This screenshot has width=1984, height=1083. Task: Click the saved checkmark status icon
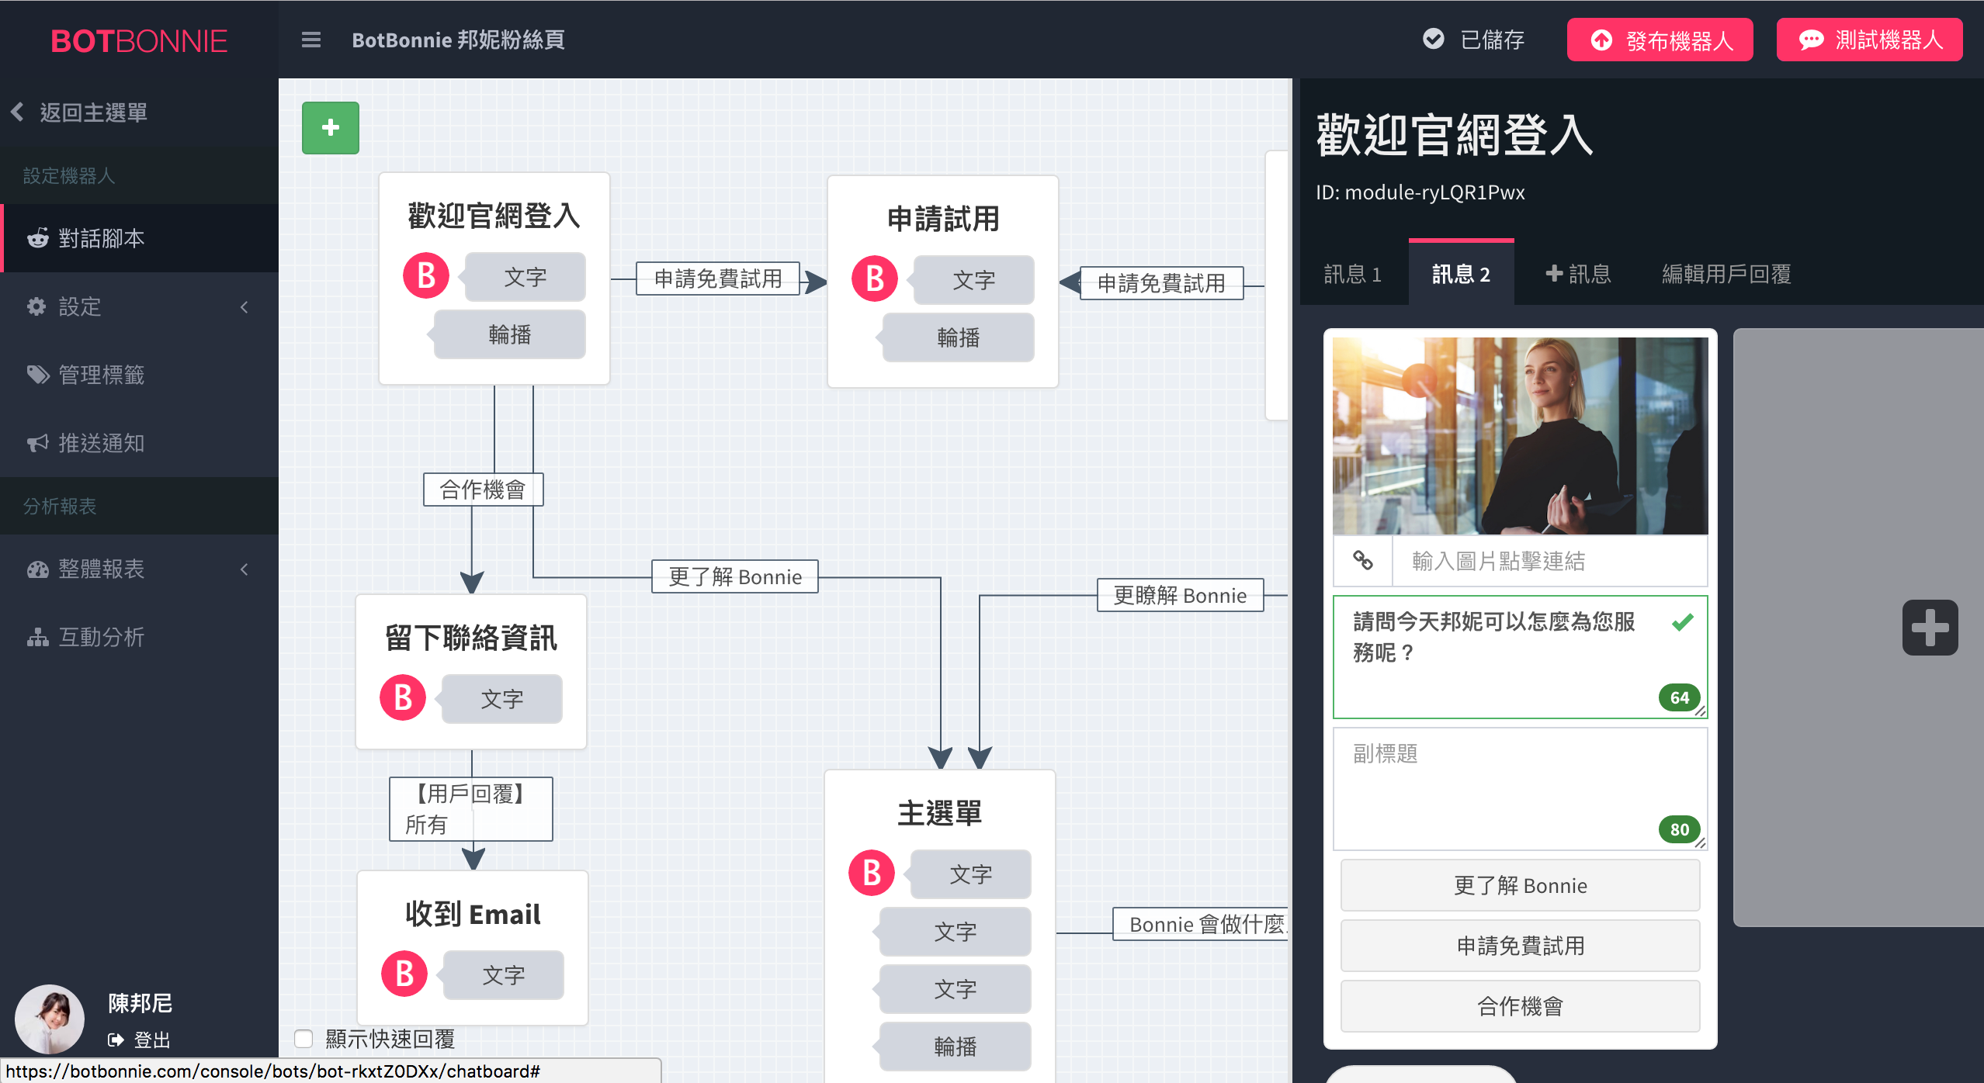pos(1434,39)
